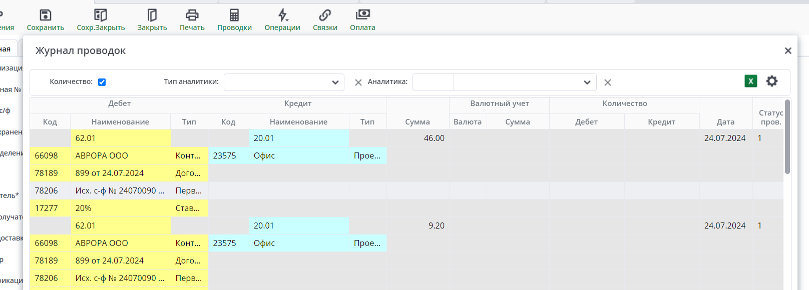Image resolution: width=809 pixels, height=290 pixels.
Task: Expand the Тип аналитики dropdown
Action: 335,82
